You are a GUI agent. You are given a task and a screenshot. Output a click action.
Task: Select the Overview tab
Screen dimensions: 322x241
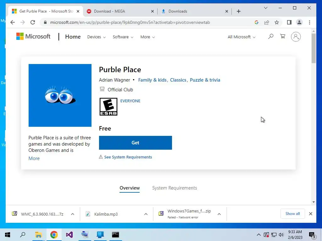pyautogui.click(x=130, y=188)
